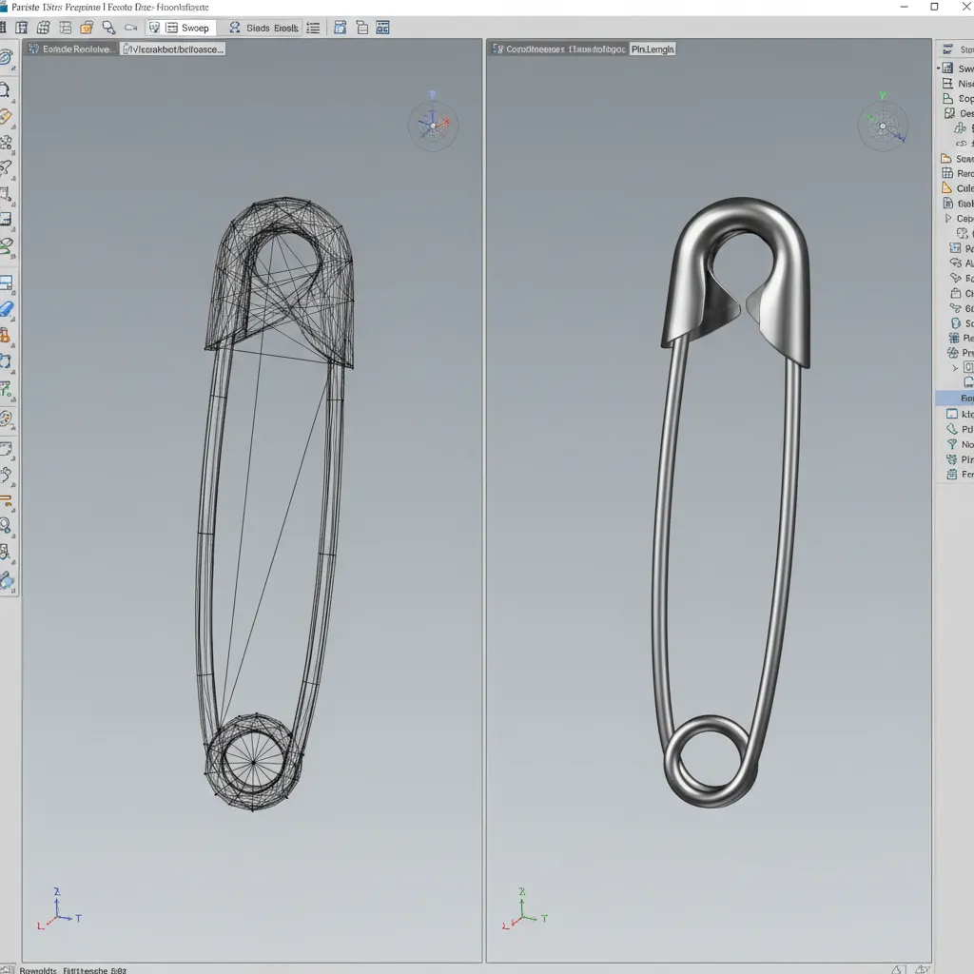
Task: Select the spiral tool at top of left toolbar
Action: pyautogui.click(x=6, y=58)
